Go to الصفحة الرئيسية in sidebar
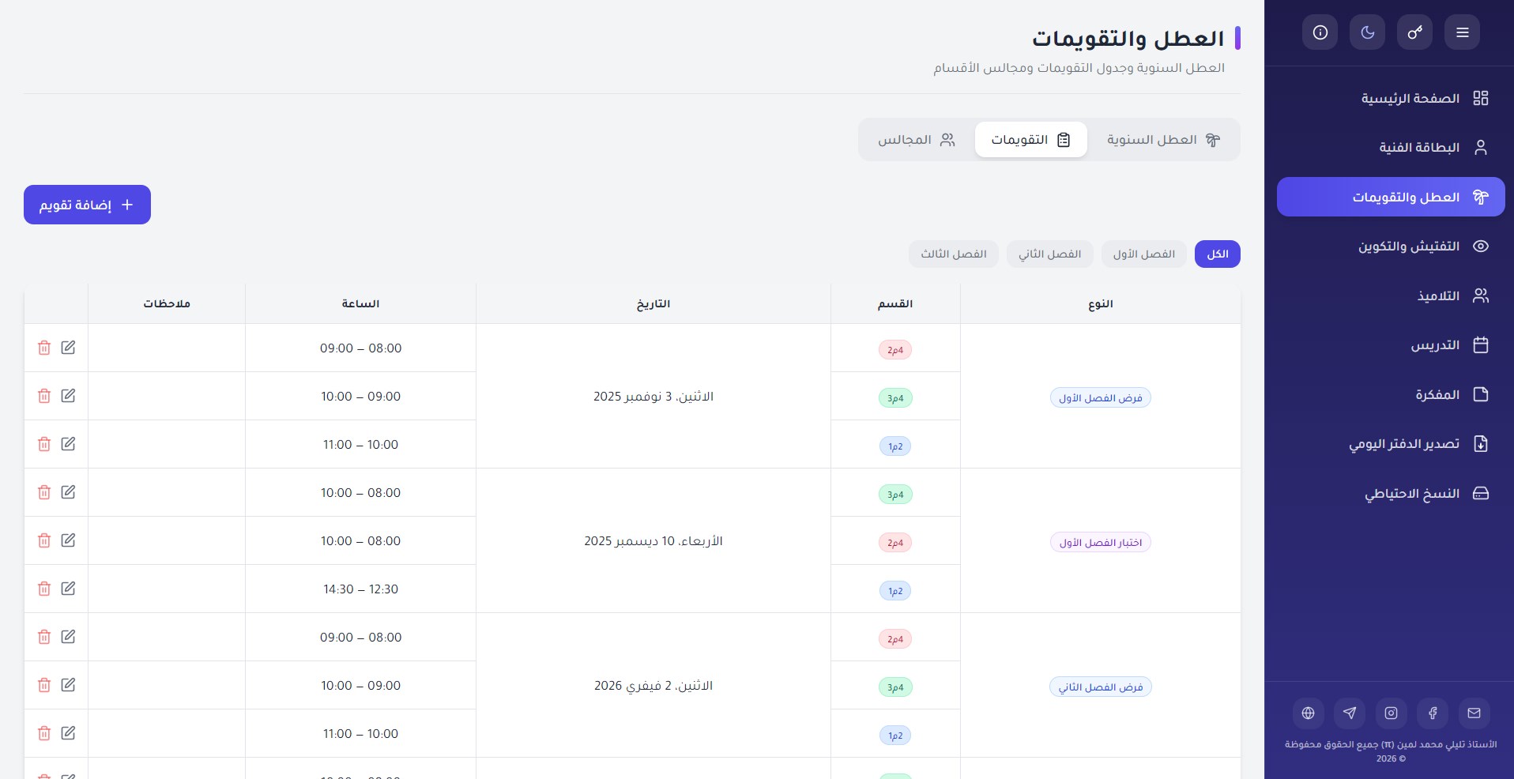The width and height of the screenshot is (1514, 779). (1391, 98)
